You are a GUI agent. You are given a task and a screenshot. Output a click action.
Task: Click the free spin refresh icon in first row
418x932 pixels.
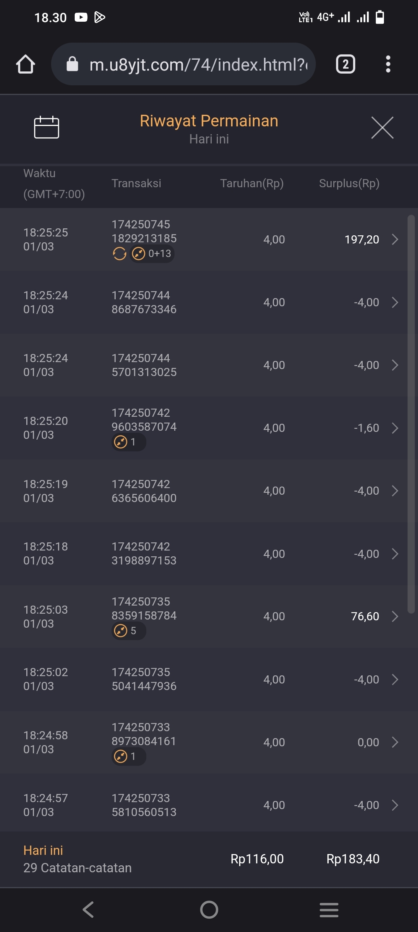pyautogui.click(x=120, y=254)
